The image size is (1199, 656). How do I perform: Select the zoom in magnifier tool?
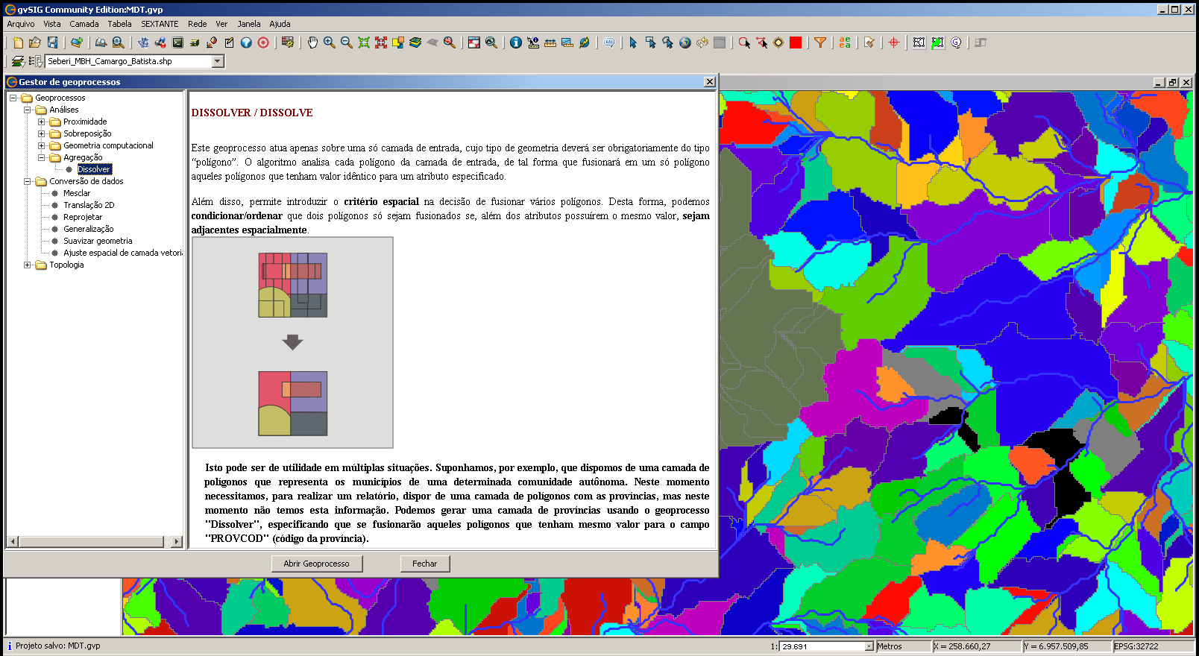pos(329,42)
